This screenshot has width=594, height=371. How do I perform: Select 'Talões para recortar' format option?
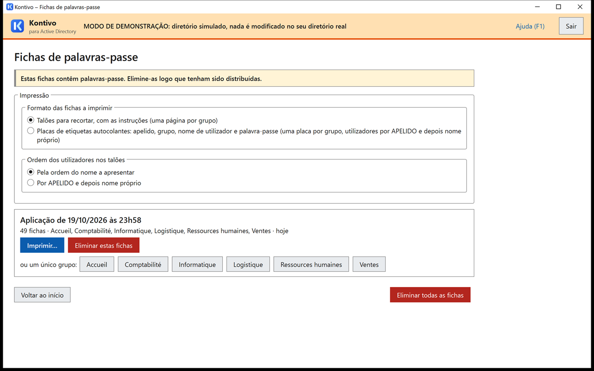pos(123,120)
